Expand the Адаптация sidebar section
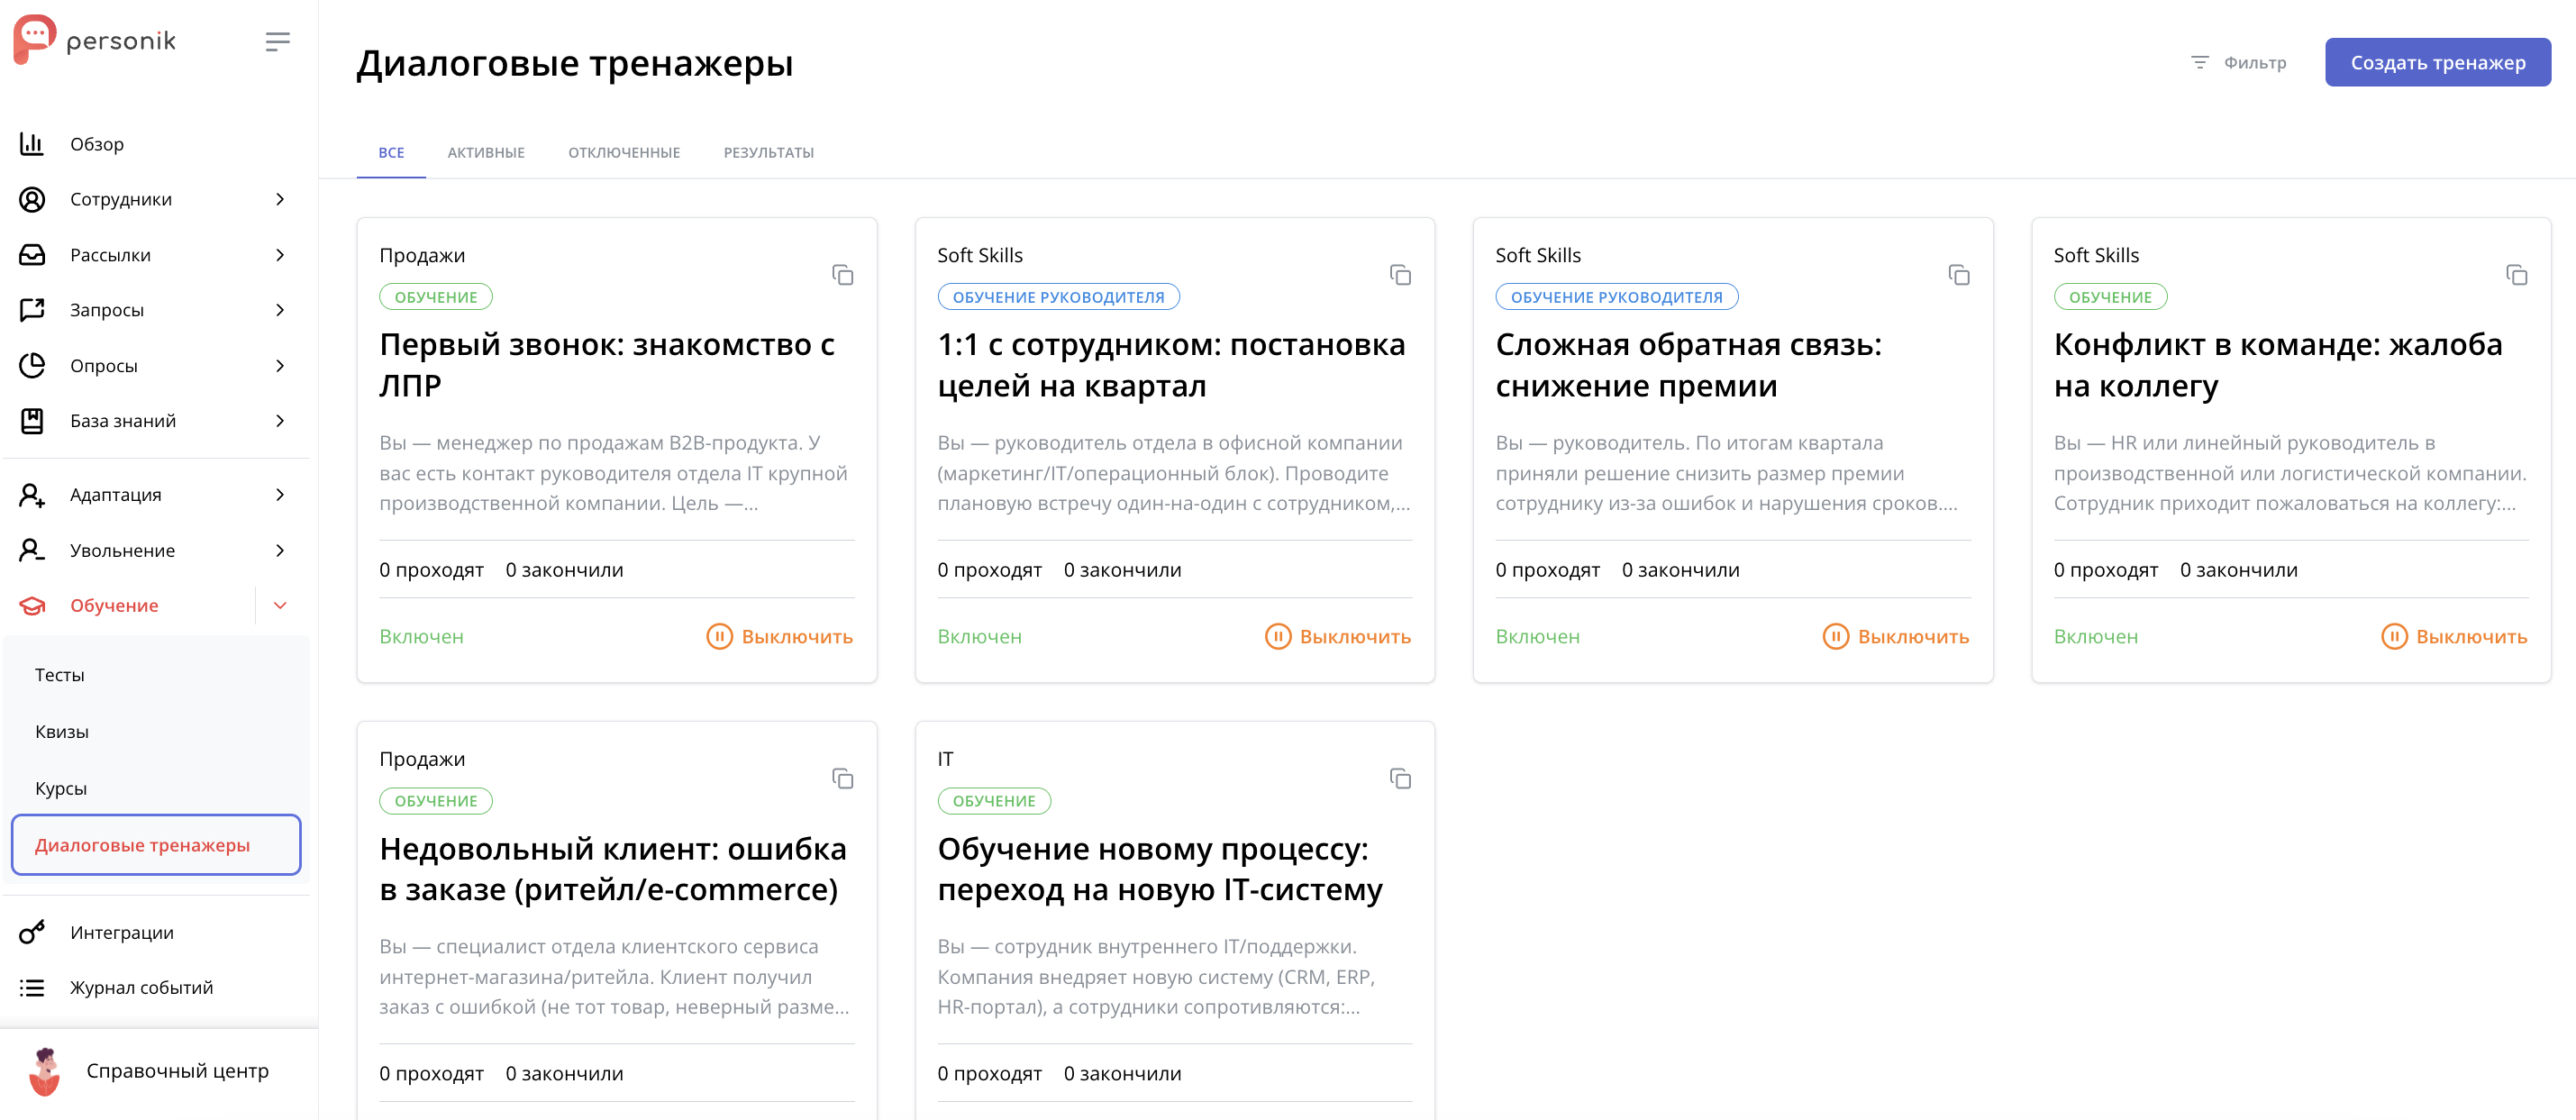 (x=280, y=494)
